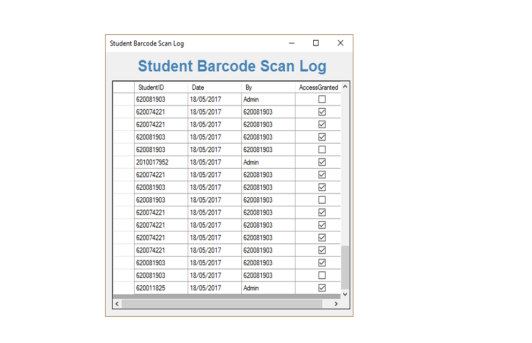The height and width of the screenshot is (343, 532).
Task: Select the date cell in the 620011825 row
Action: point(215,288)
